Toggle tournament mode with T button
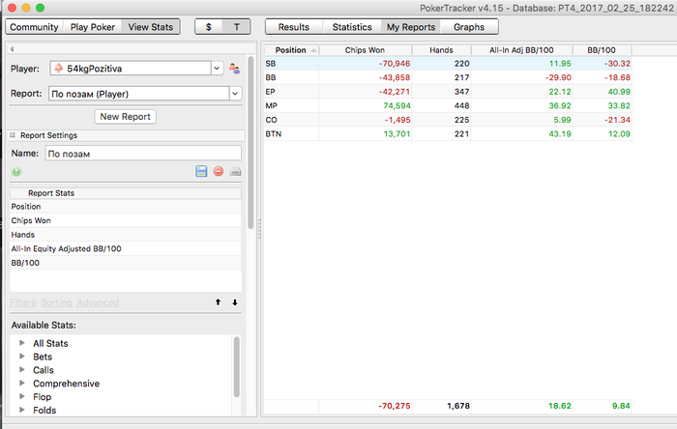 237,27
